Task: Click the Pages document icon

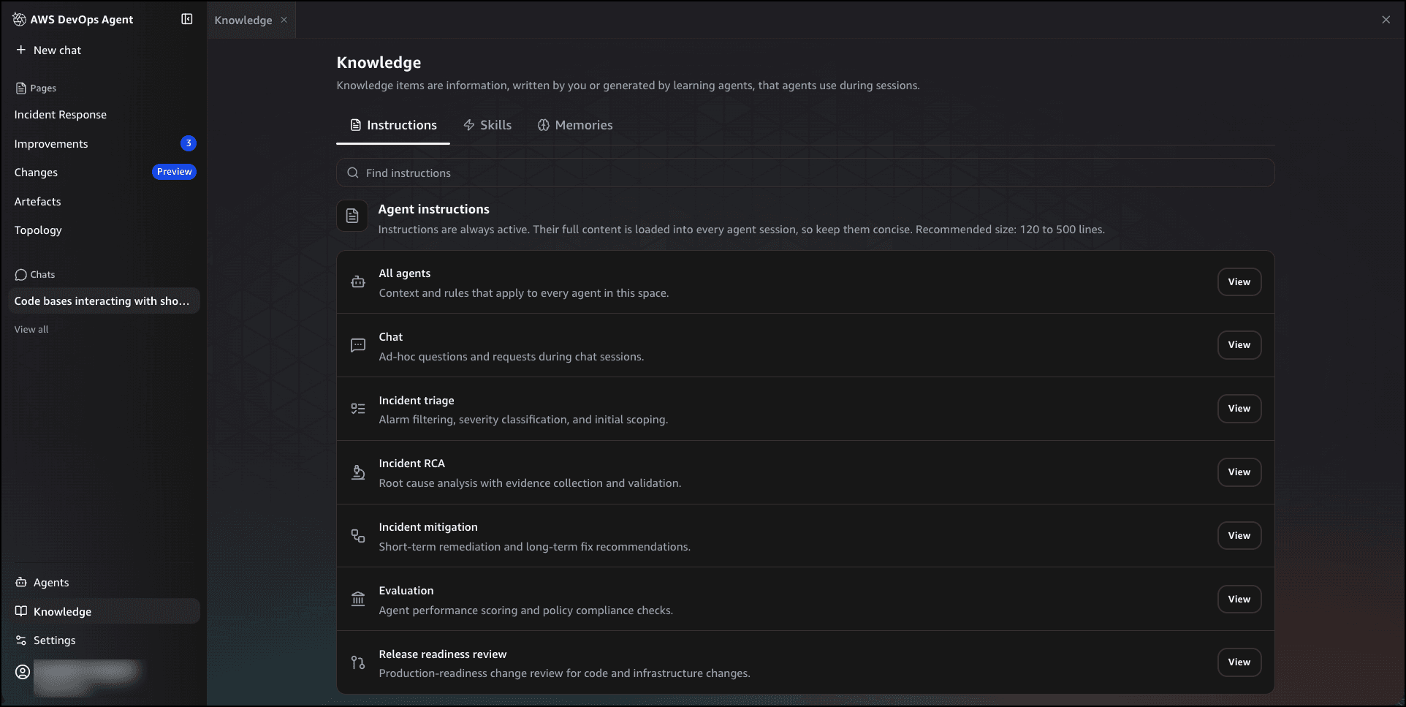Action: click(20, 88)
